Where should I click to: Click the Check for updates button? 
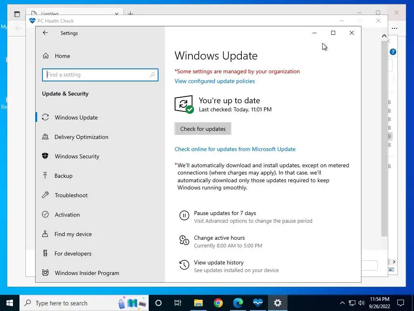tap(203, 129)
